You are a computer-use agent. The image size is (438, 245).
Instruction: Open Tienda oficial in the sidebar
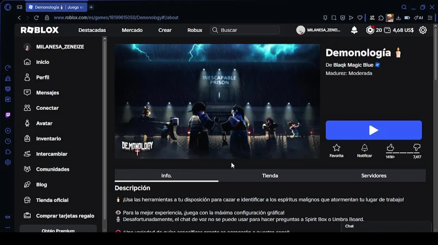coord(46,200)
